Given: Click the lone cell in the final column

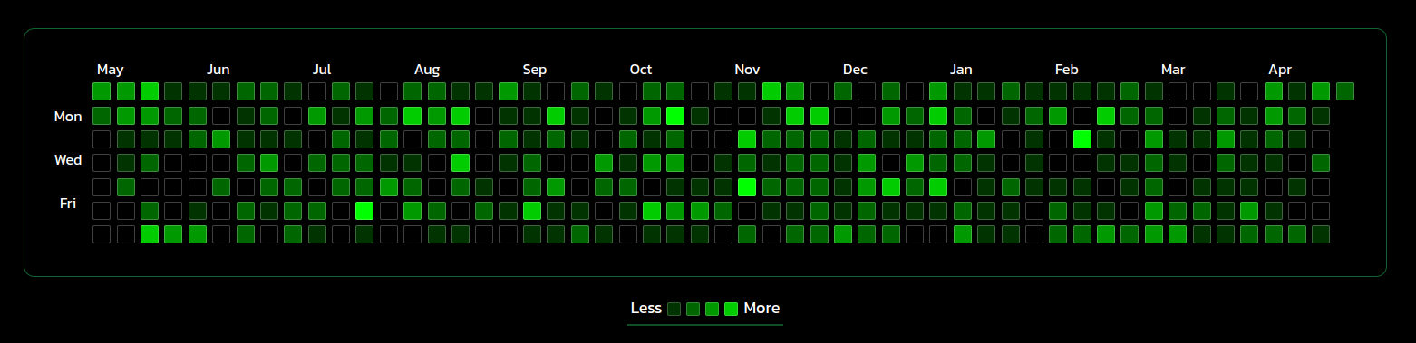Looking at the screenshot, I should click(x=1344, y=91).
